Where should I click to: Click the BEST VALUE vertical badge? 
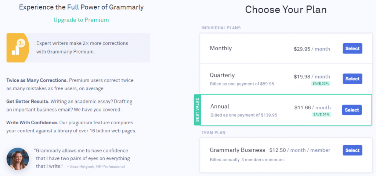[x=197, y=110]
